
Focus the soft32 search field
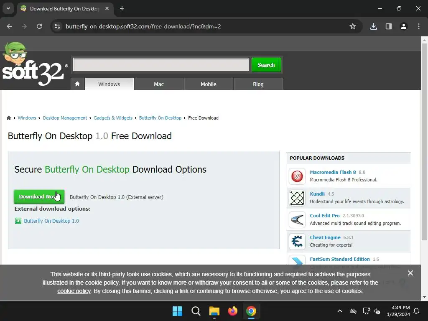(x=161, y=64)
